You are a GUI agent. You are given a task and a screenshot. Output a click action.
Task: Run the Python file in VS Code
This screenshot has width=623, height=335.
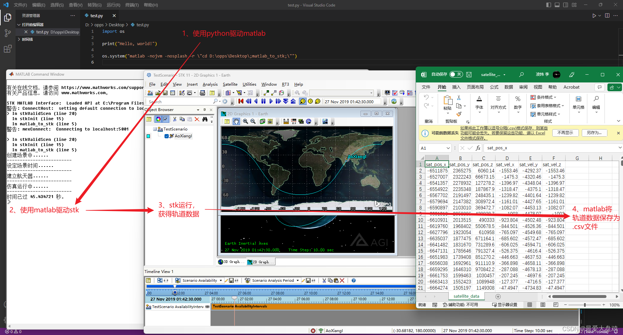point(594,16)
